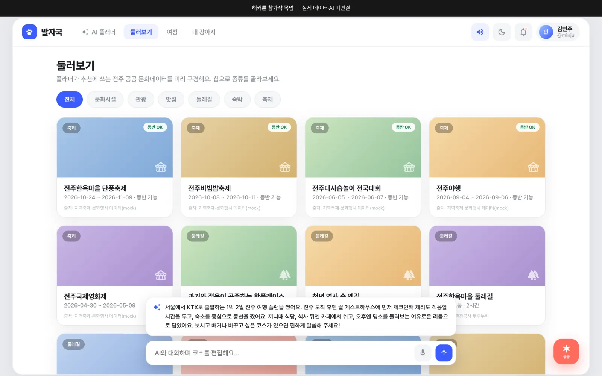
Task: Choose the 축제 filter chip
Action: (x=268, y=99)
